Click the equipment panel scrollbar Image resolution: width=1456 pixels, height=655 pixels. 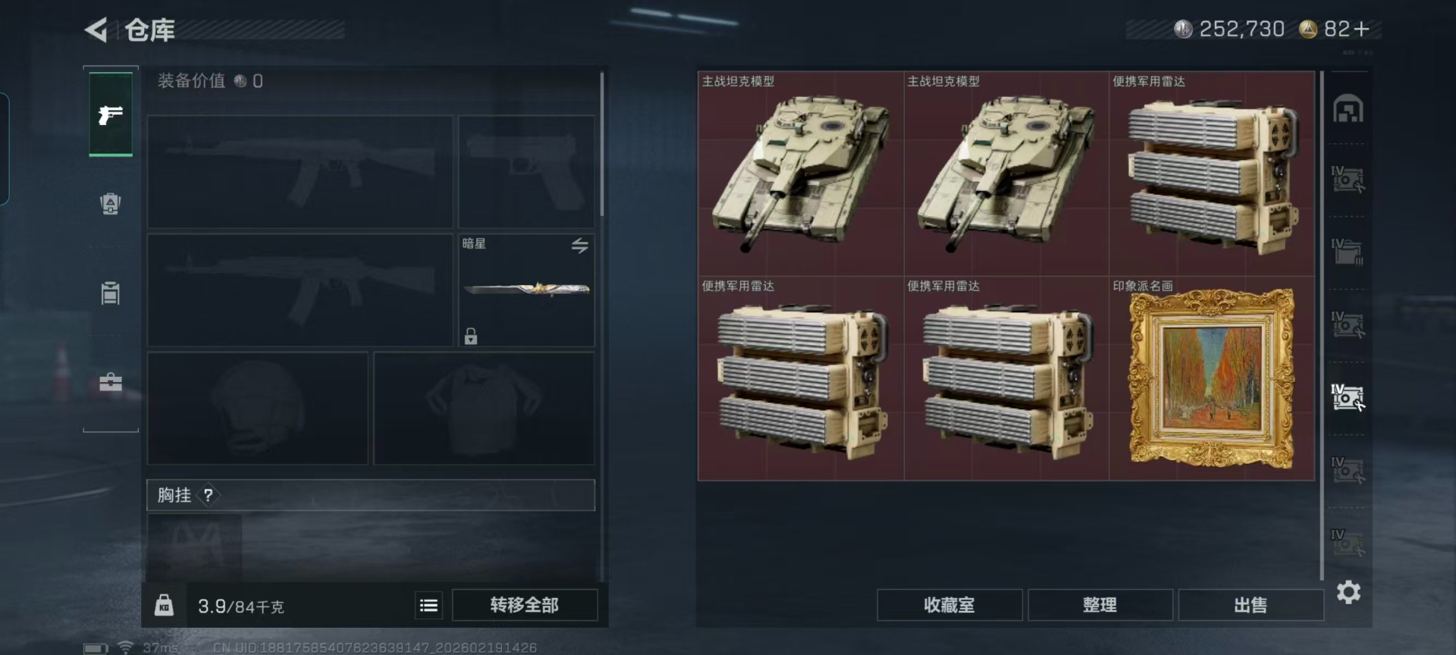pyautogui.click(x=602, y=144)
